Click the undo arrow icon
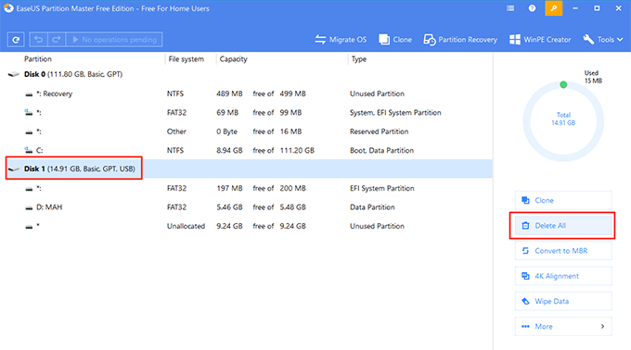The image size is (631, 350). (38, 39)
